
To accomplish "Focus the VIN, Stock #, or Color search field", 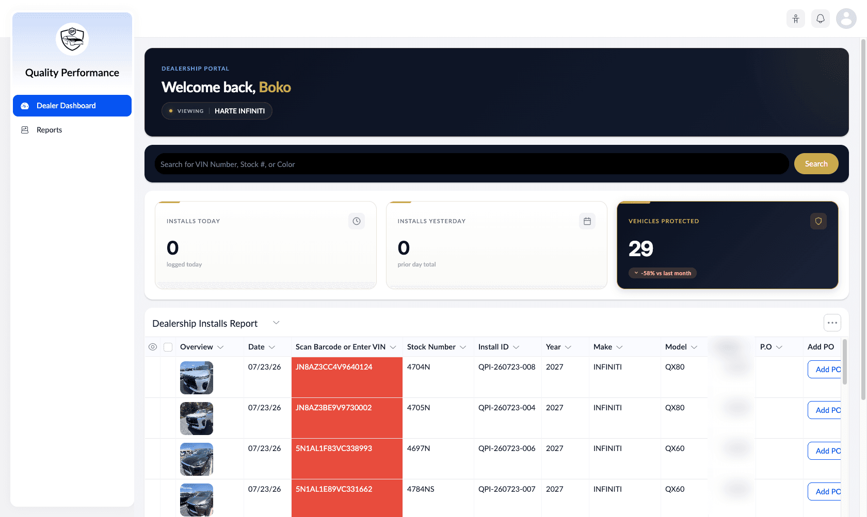I will pyautogui.click(x=472, y=164).
